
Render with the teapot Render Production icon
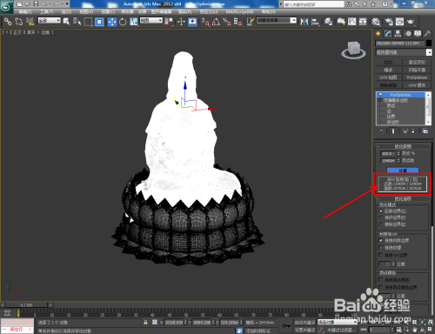pyautogui.click(x=411, y=22)
